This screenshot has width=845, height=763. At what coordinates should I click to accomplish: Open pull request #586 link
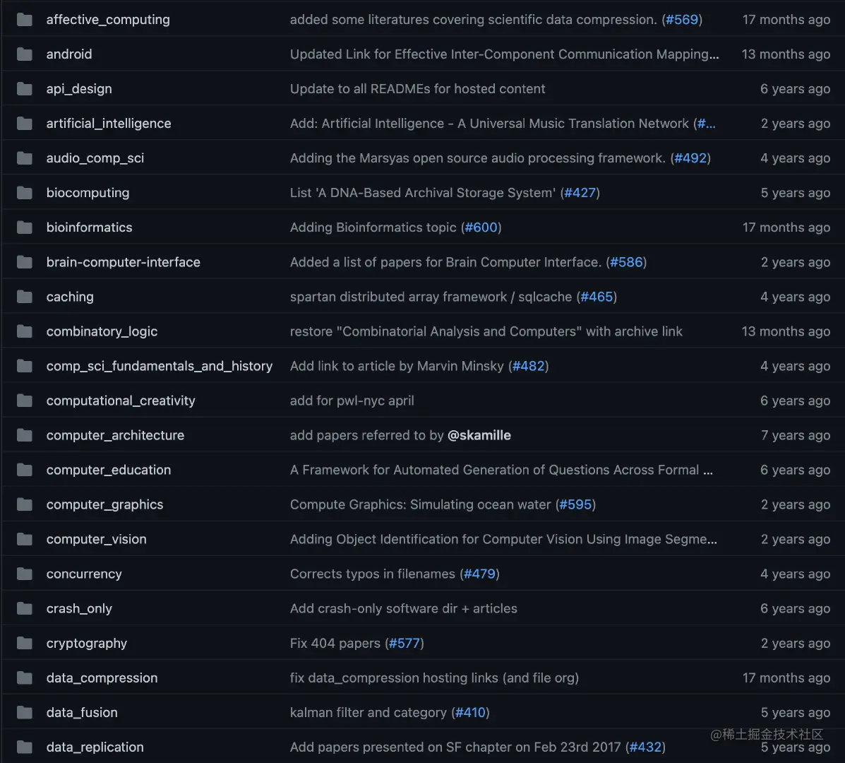626,262
